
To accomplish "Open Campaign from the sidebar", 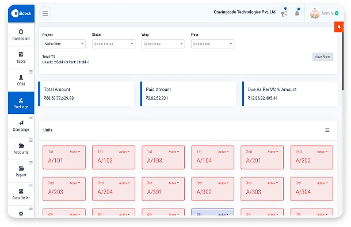I will 21,126.
